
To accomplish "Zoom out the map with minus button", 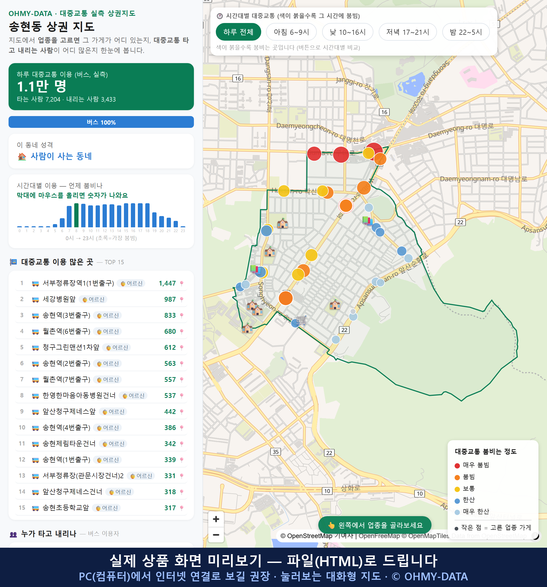I will pyautogui.click(x=216, y=535).
